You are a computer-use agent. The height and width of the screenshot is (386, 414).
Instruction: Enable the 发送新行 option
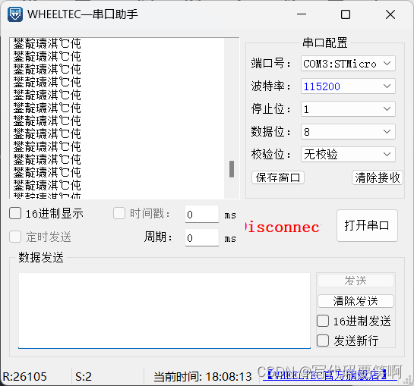323,340
